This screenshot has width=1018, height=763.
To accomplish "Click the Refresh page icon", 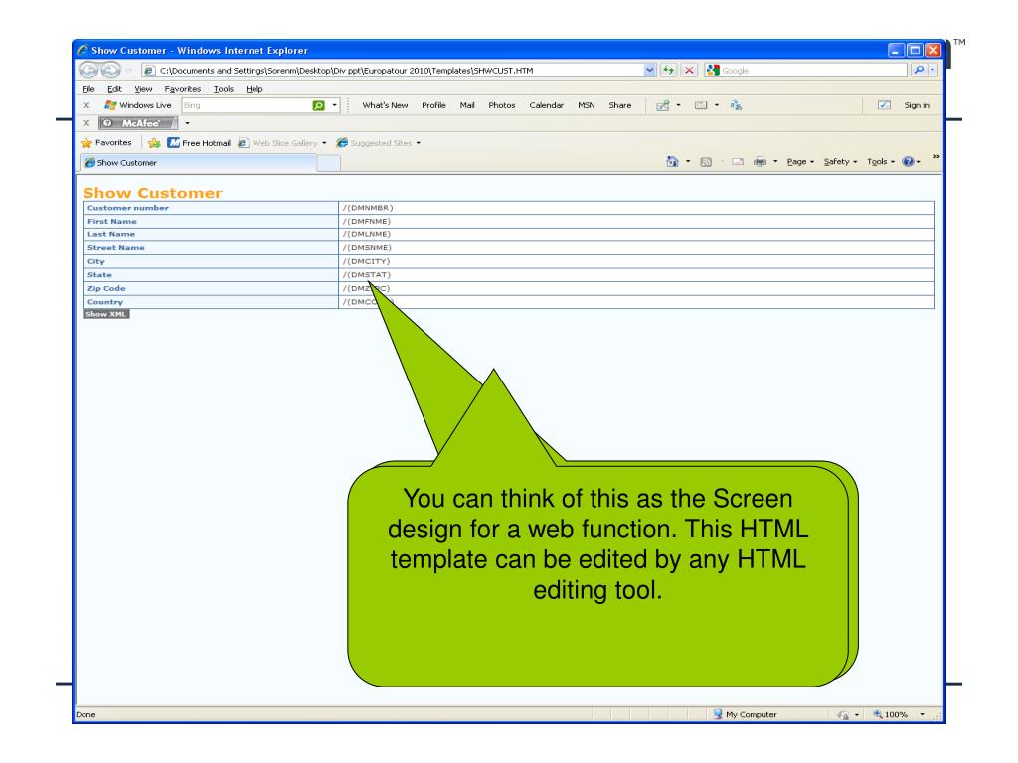I will (x=669, y=71).
